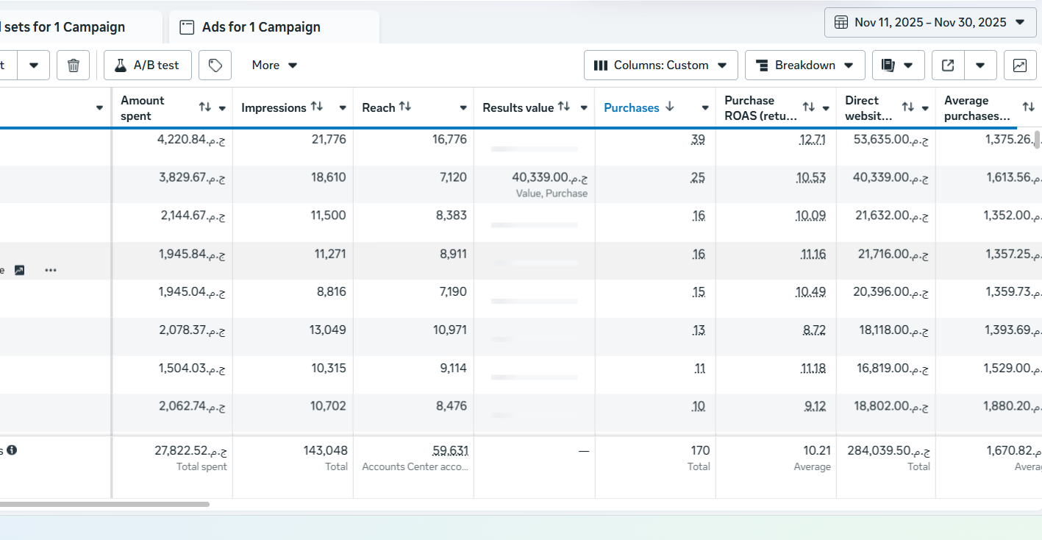Click the Purchases column header
The width and height of the screenshot is (1042, 540).
(632, 107)
